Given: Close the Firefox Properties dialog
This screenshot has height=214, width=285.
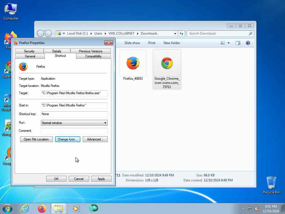Looking at the screenshot, I should click(109, 43).
